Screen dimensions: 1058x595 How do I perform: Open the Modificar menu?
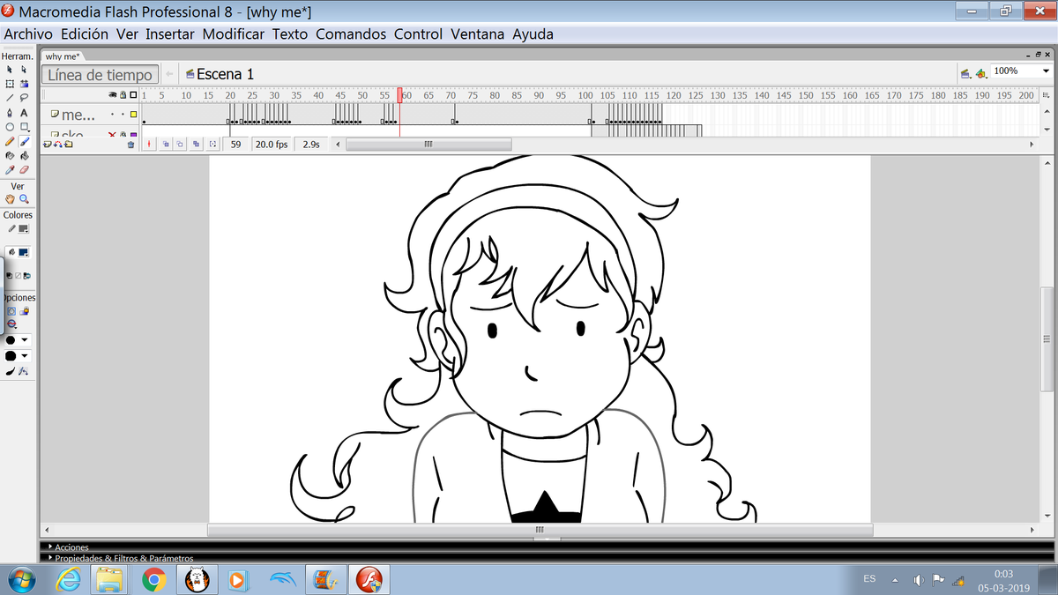point(234,34)
